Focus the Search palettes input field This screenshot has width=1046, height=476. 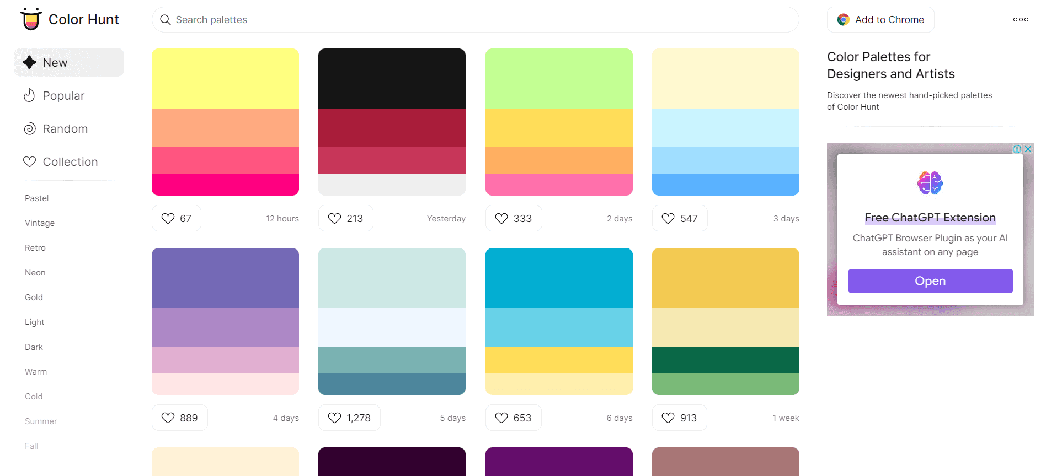475,20
